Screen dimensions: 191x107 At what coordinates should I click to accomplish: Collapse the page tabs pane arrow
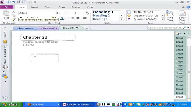189,33
